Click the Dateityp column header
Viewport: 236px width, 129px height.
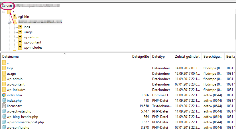click(158, 57)
